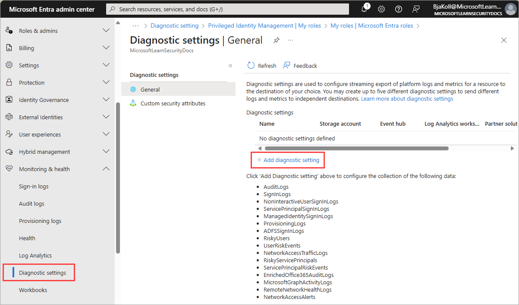Viewport: 519px width, 305px height.
Task: Click the Refresh circular arrow icon
Action: [x=251, y=66]
